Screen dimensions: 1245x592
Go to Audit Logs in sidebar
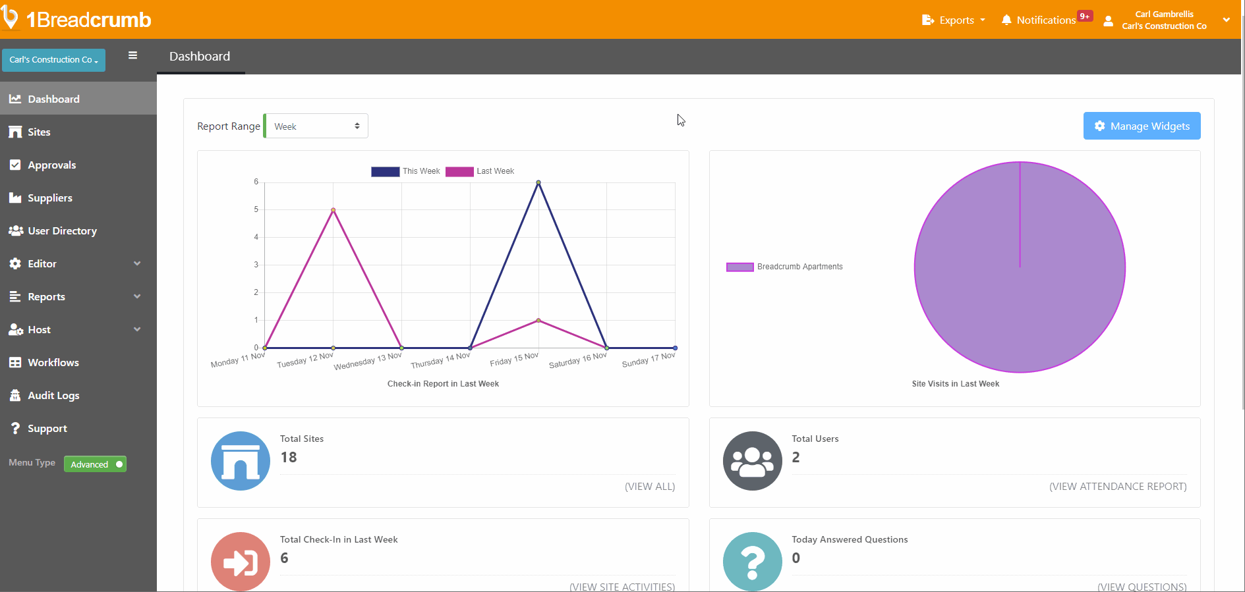click(53, 396)
